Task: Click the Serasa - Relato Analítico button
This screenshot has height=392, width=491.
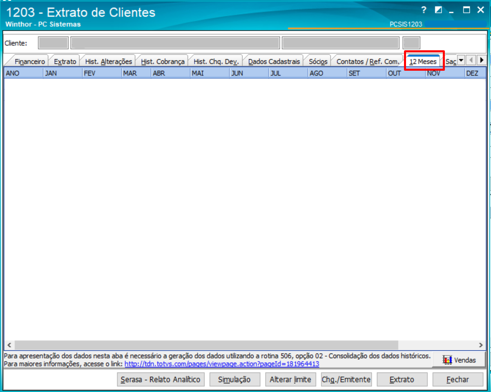Action: tap(161, 380)
